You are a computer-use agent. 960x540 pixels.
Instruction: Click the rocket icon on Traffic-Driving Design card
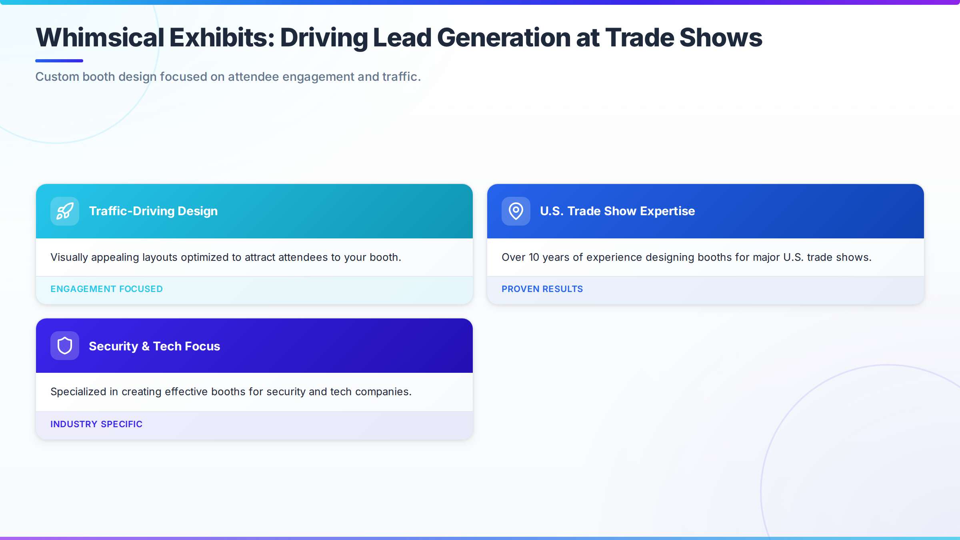point(65,211)
